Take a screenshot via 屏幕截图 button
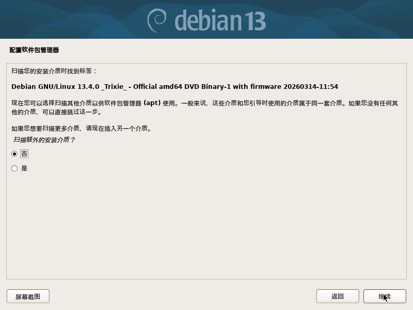The width and height of the screenshot is (413, 310). point(28,297)
